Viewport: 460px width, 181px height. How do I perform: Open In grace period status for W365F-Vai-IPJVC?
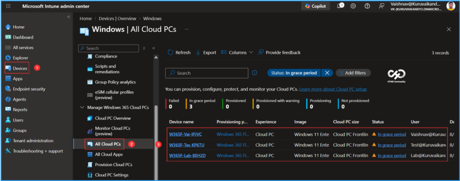tap(392, 134)
